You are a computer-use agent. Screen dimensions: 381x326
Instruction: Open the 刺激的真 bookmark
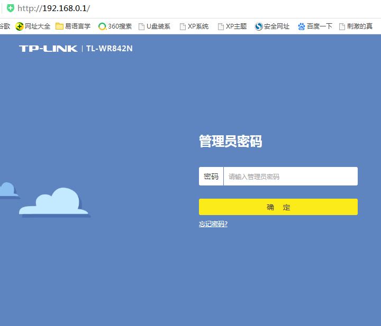pyautogui.click(x=356, y=26)
